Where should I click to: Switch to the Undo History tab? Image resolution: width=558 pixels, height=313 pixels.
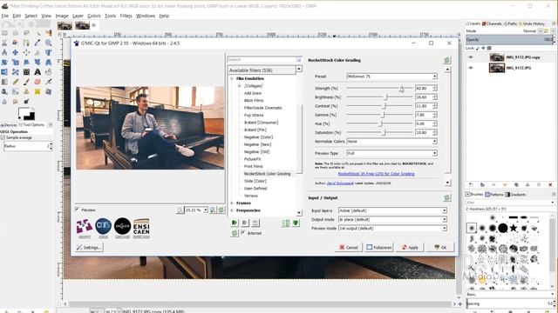pyautogui.click(x=532, y=23)
